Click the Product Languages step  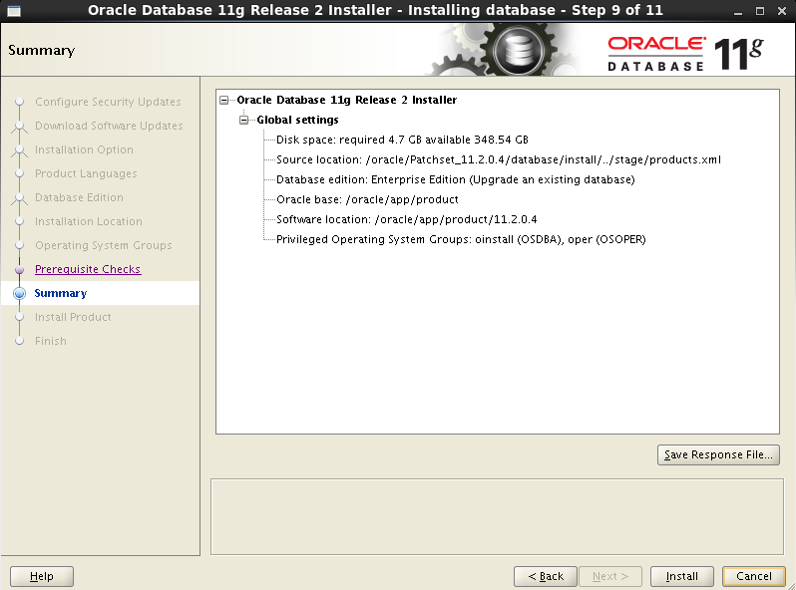click(x=86, y=173)
